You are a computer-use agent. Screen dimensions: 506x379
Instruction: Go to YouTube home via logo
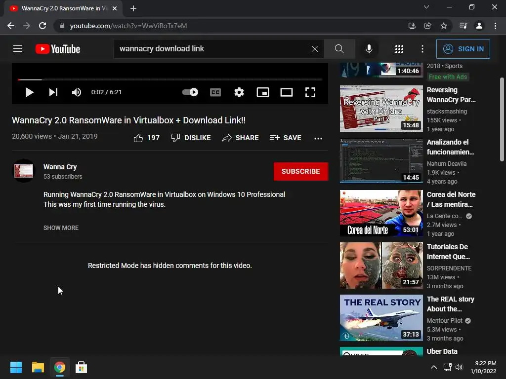pos(58,49)
